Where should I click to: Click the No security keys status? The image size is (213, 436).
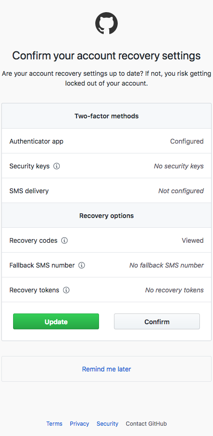pos(179,166)
